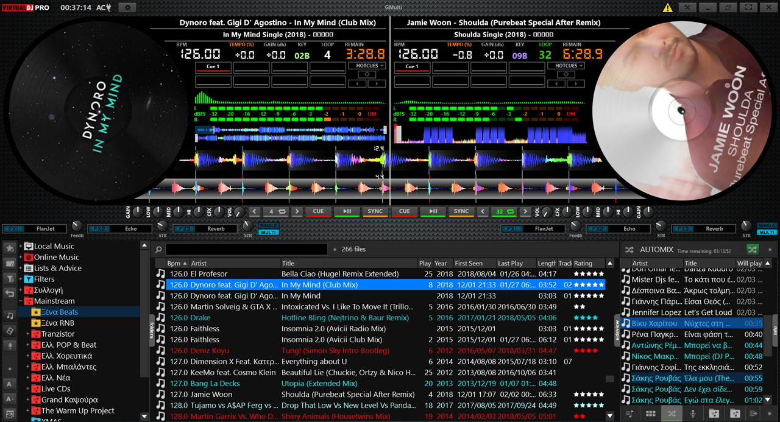This screenshot has height=422, width=780.
Task: Click the Local Music computer icon
Action: point(28,247)
